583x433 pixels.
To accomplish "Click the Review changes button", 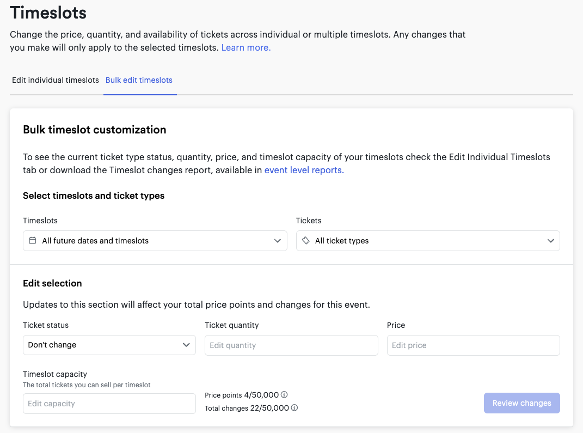I will tap(521, 403).
